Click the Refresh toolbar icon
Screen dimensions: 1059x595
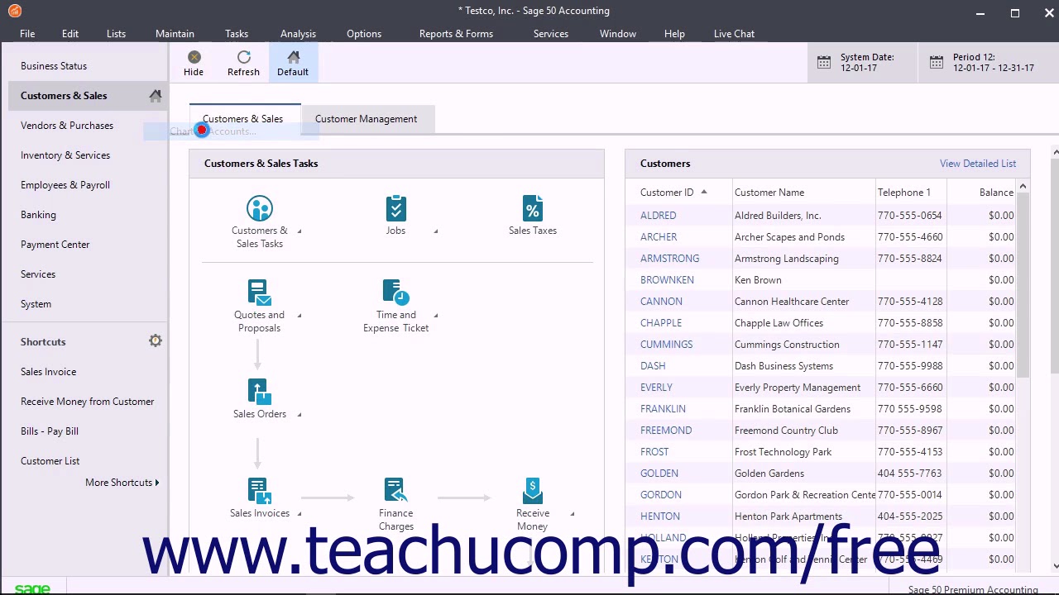(243, 57)
